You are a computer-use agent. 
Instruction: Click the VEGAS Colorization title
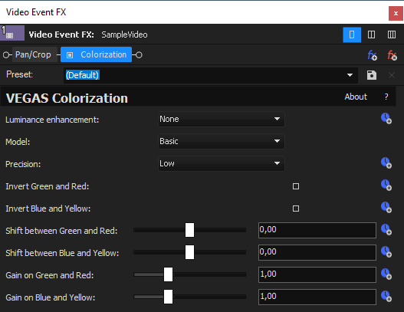pos(67,98)
